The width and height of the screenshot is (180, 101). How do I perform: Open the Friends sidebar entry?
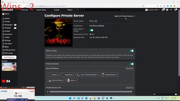(6, 28)
